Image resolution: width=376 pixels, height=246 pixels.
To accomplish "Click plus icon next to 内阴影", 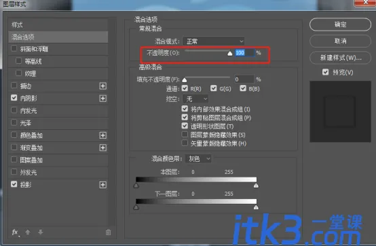I will click(x=103, y=98).
